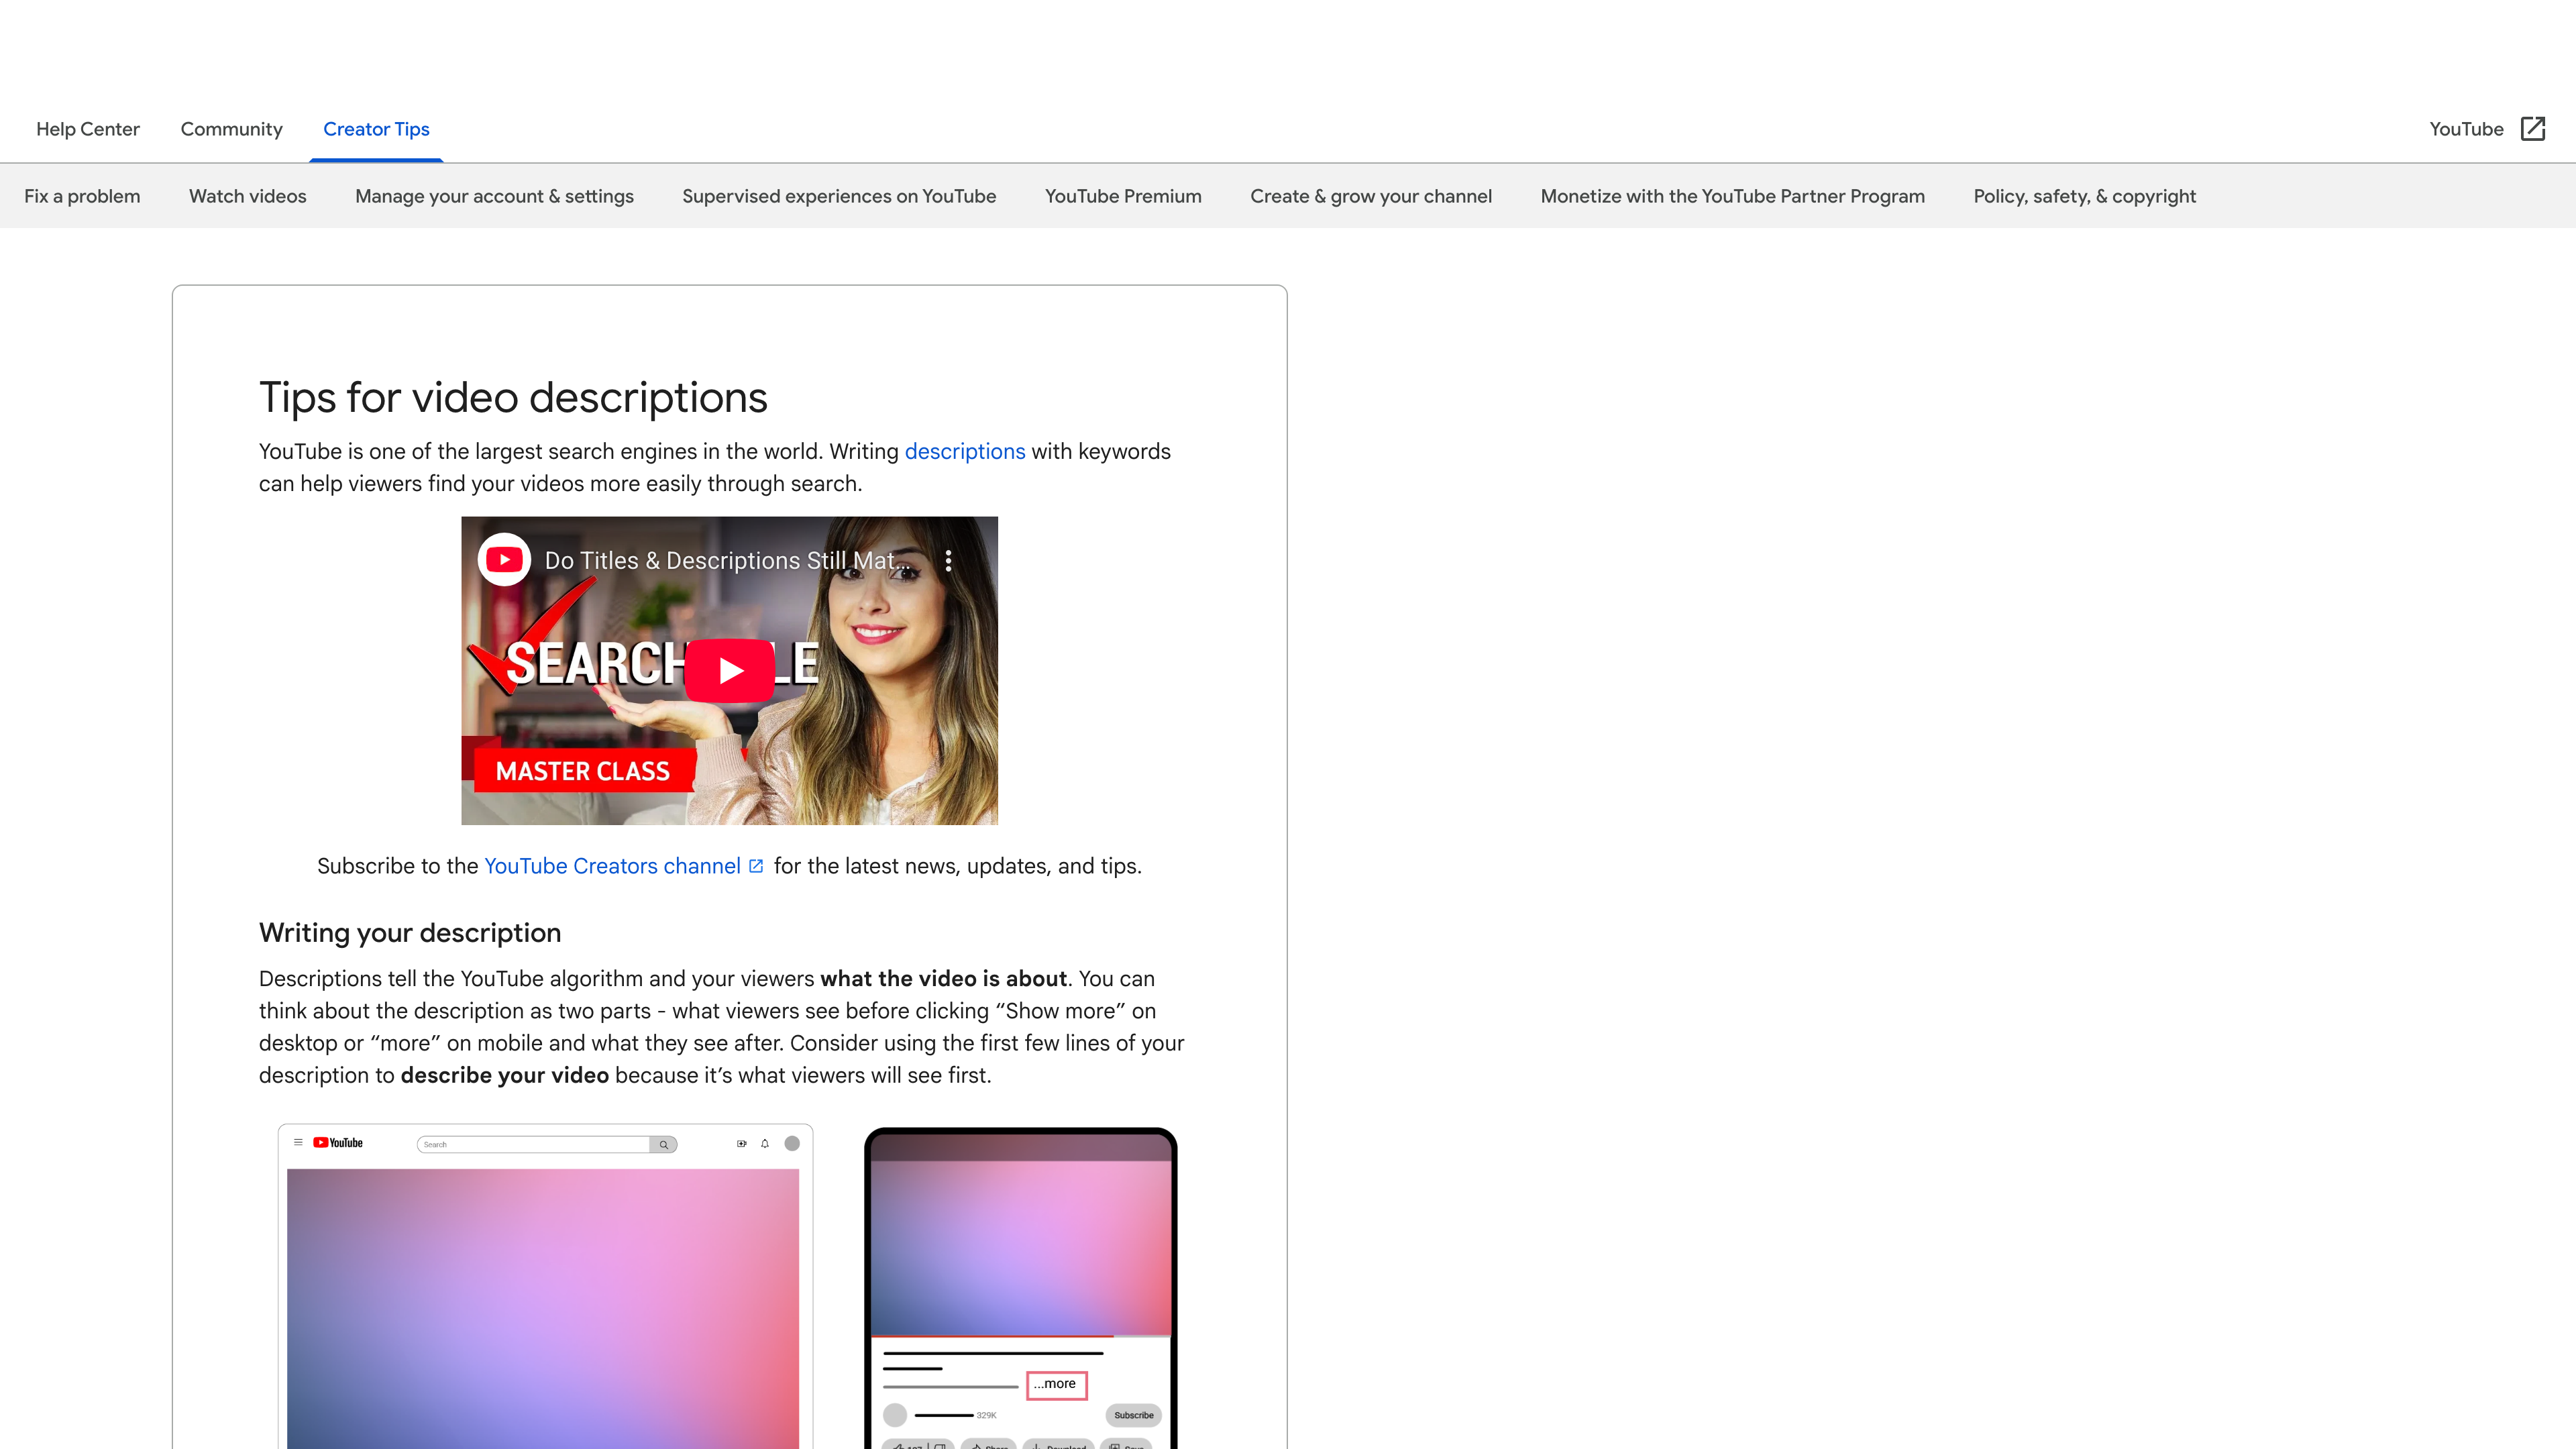Click the YouTube play logo on the video thumbnail
This screenshot has height=1449, width=2576.
point(503,560)
